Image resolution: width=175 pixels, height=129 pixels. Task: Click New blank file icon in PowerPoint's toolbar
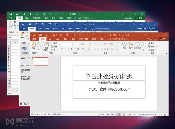tap(47, 35)
